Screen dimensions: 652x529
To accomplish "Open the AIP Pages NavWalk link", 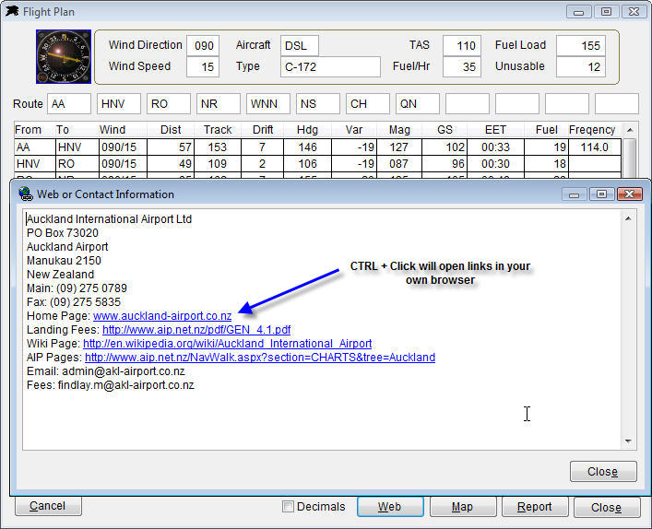I will (x=260, y=358).
